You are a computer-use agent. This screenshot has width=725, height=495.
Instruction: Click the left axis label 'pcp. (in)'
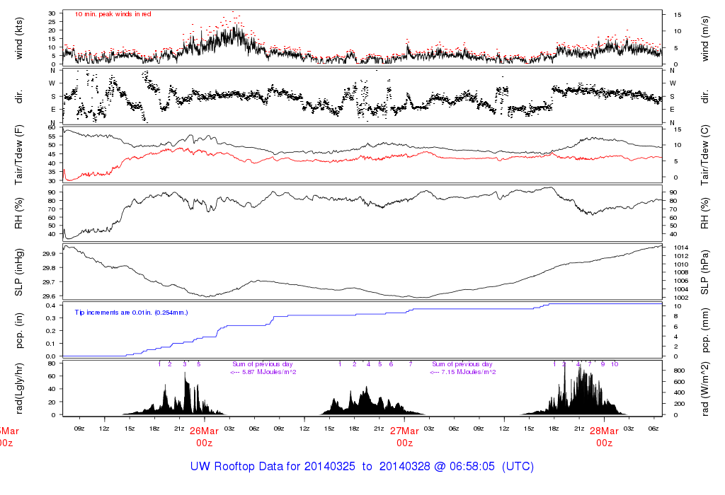point(19,331)
